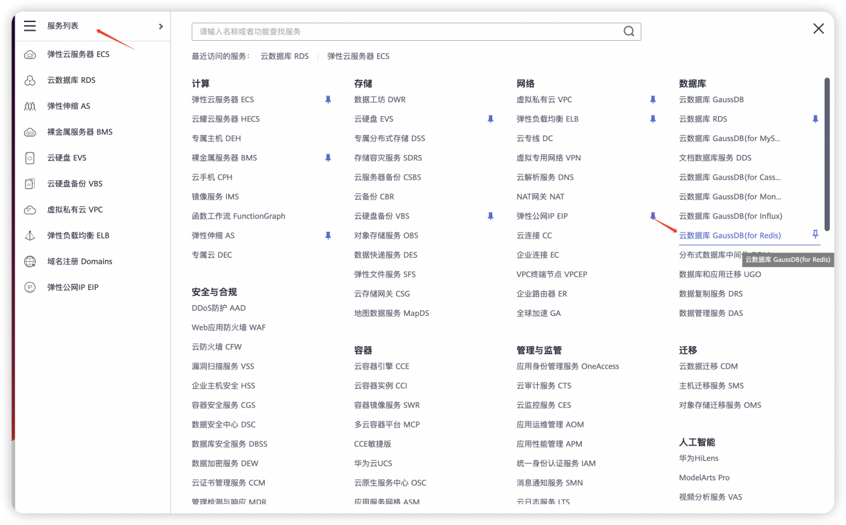Open 云数据库 GaussDB(for Redis) service
This screenshot has width=846, height=525.
[x=730, y=235]
